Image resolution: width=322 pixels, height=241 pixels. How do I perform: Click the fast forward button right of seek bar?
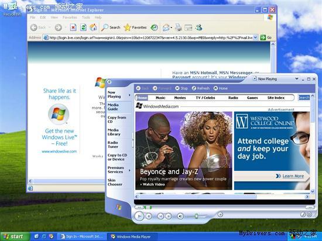click(x=310, y=208)
